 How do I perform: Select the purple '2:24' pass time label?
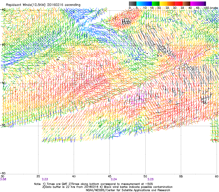[114, 179]
